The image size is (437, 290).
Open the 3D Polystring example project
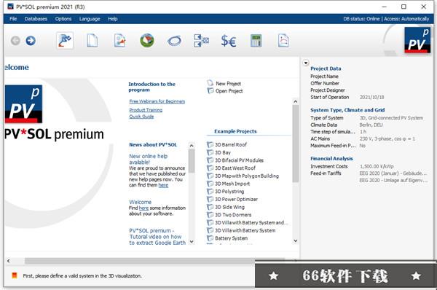coord(229,192)
